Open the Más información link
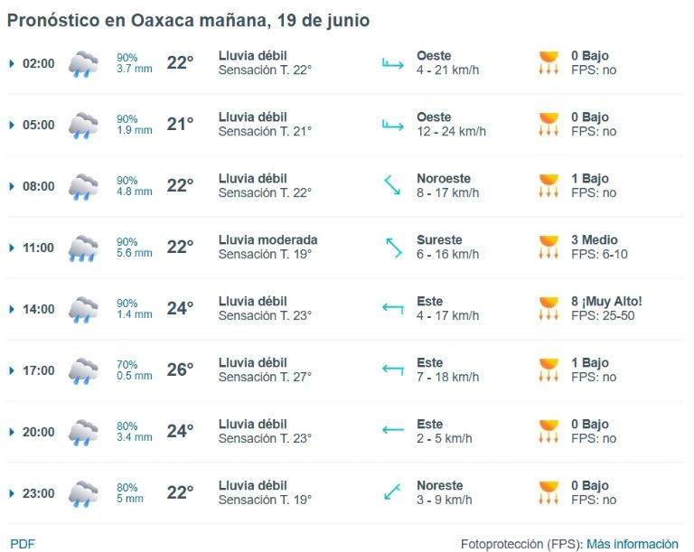The image size is (694, 552). click(x=632, y=544)
